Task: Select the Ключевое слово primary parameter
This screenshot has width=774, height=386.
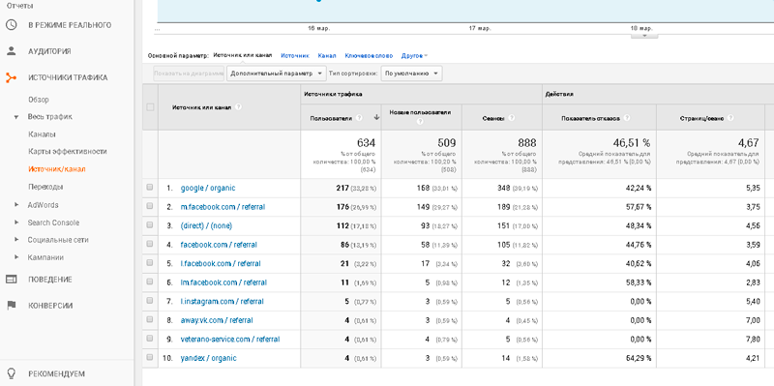Action: click(x=369, y=56)
